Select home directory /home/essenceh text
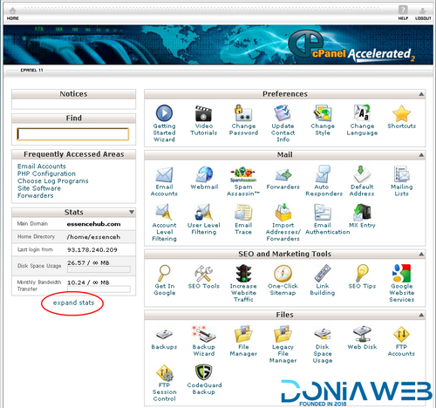Image resolution: width=436 pixels, height=408 pixels. 93,237
